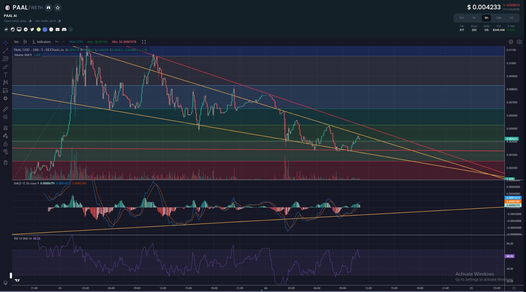Click the share arrow icon
Viewport: 526px width, 292px height.
(6, 30)
